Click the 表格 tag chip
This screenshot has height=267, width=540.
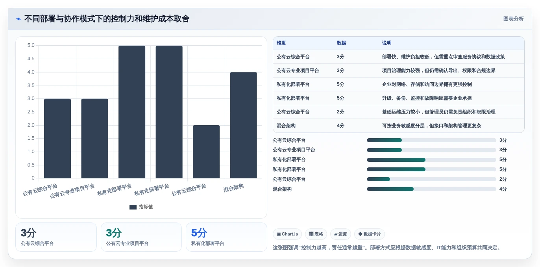pyautogui.click(x=316, y=234)
